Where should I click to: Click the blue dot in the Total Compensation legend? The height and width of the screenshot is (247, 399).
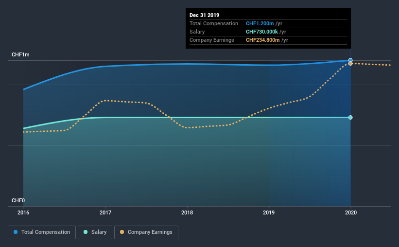[x=16, y=232]
